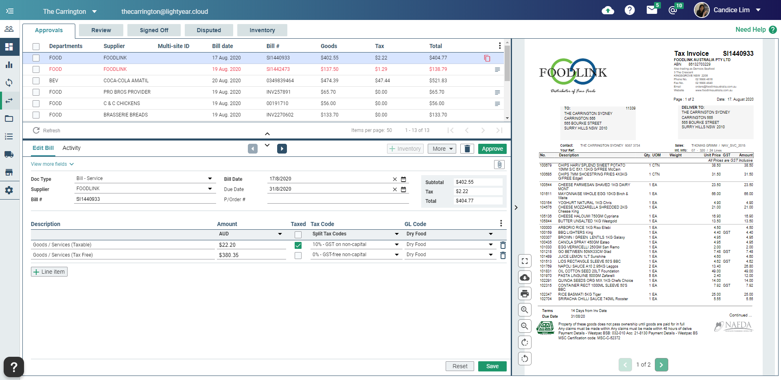Open the AUD currency dropdown
The width and height of the screenshot is (781, 380).
[x=251, y=234]
